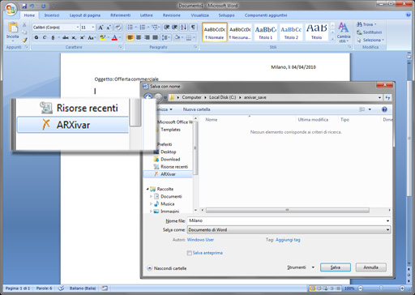Click the clear formatting icon
The width and height of the screenshot is (415, 295).
tap(118, 28)
